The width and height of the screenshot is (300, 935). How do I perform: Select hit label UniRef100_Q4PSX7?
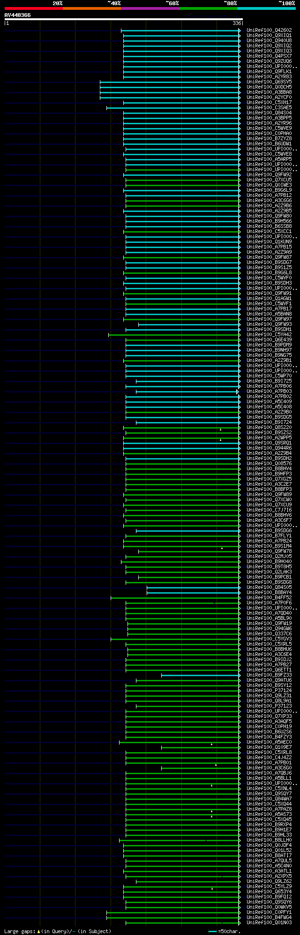coord(269,56)
